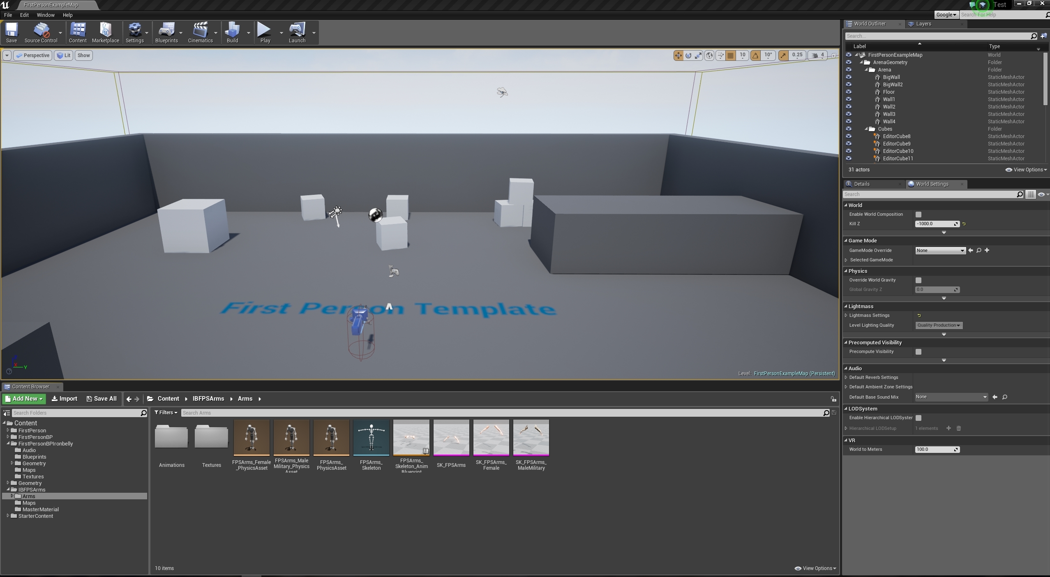This screenshot has height=577, width=1050.
Task: Open Google search engine dropdown
Action: [946, 15]
